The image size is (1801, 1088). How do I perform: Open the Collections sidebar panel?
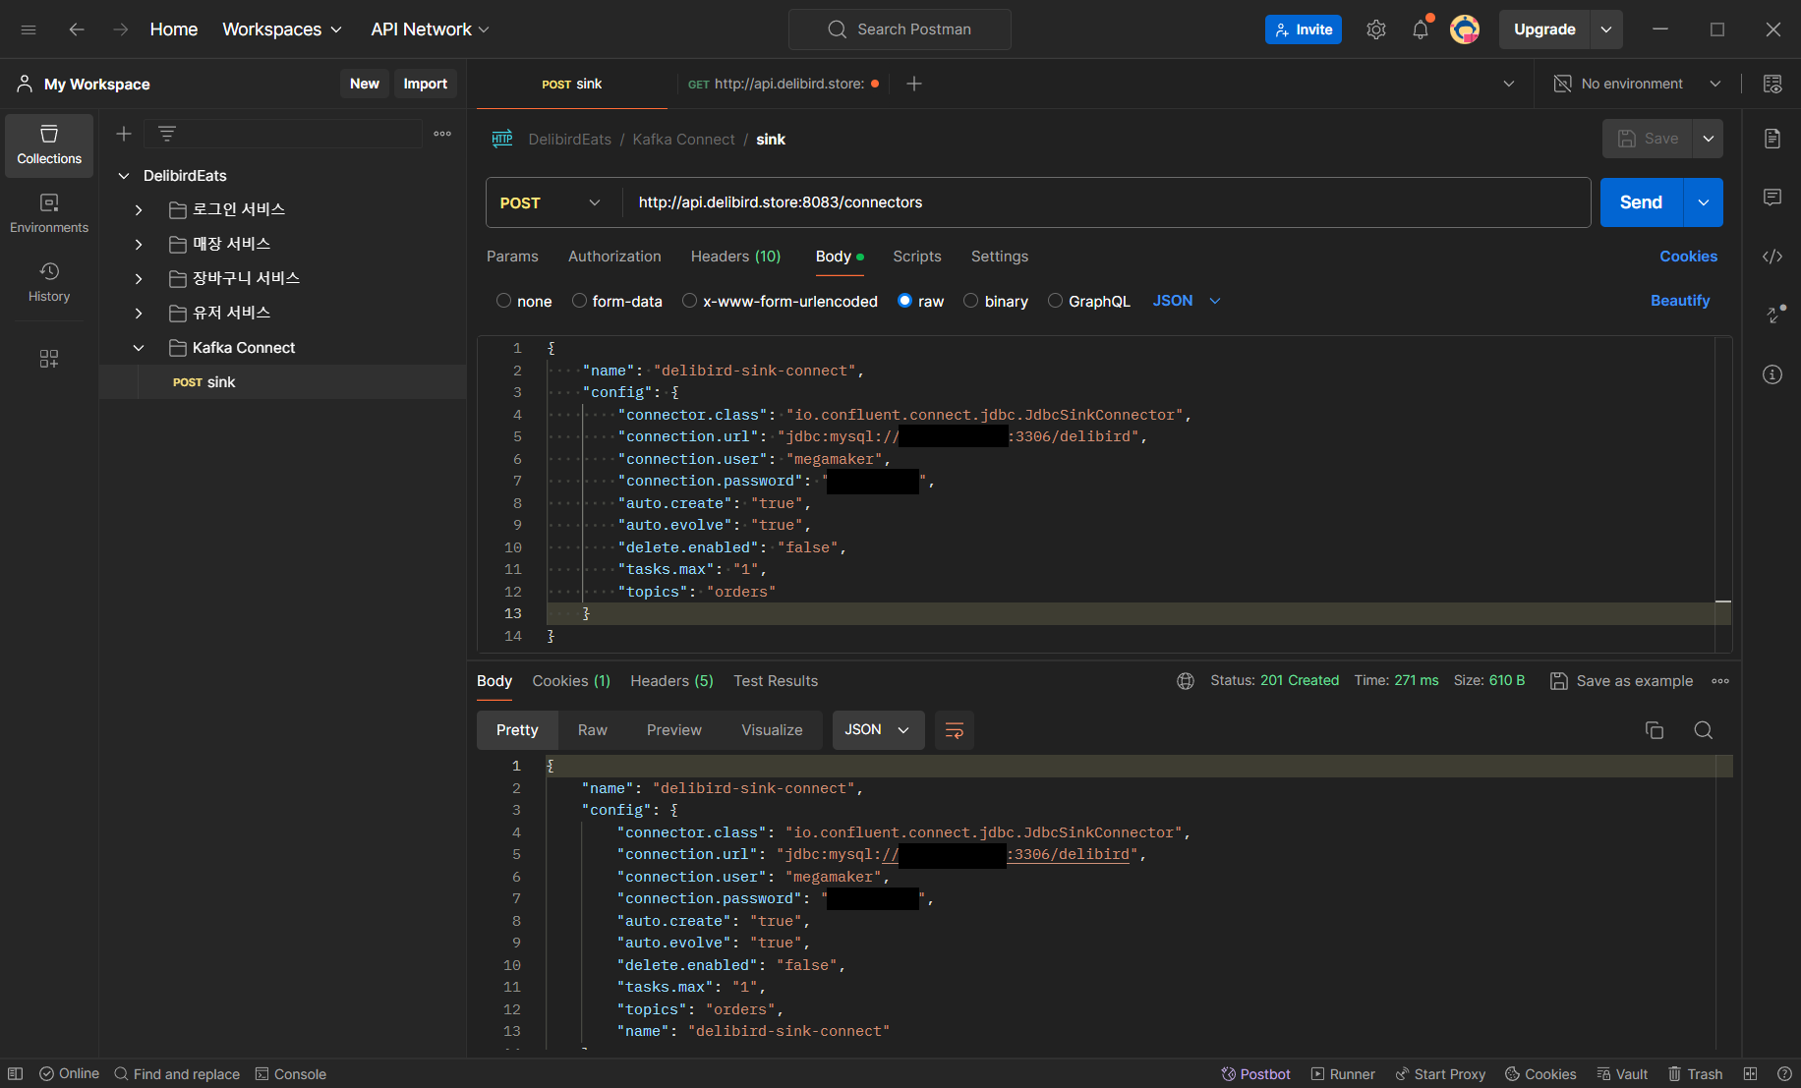point(49,145)
